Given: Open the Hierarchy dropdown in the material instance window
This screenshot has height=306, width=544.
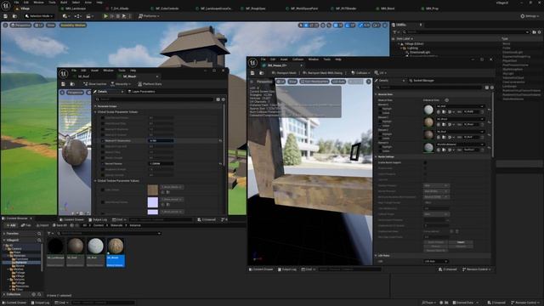Looking at the screenshot, I should [121, 84].
